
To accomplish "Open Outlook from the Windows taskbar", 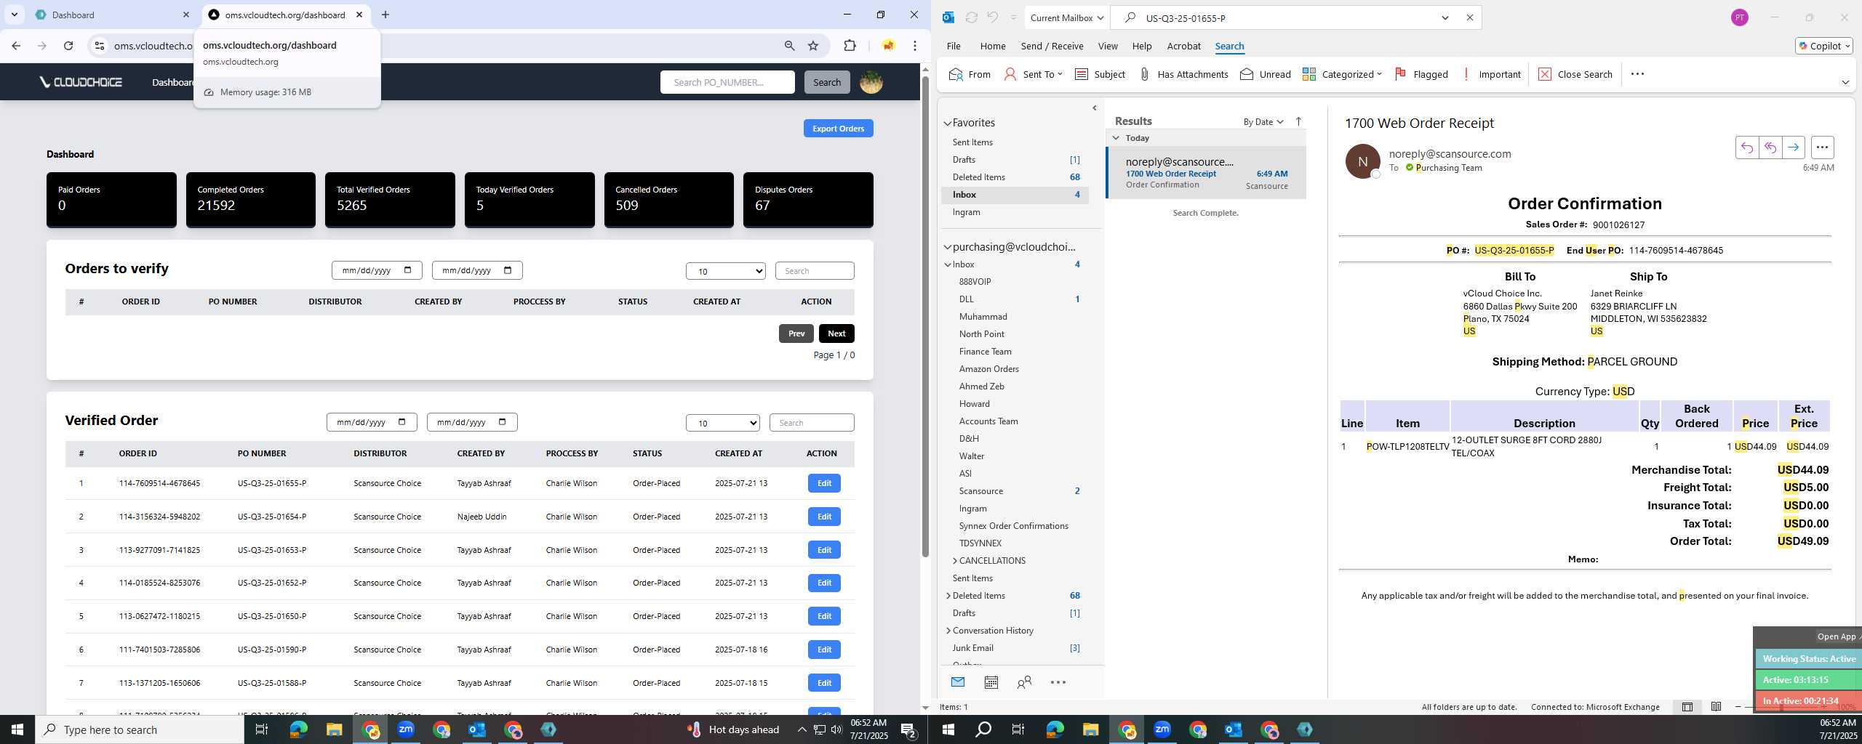I will (x=477, y=729).
